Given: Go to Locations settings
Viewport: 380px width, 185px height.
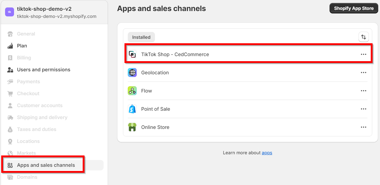Looking at the screenshot, I should pos(28,141).
